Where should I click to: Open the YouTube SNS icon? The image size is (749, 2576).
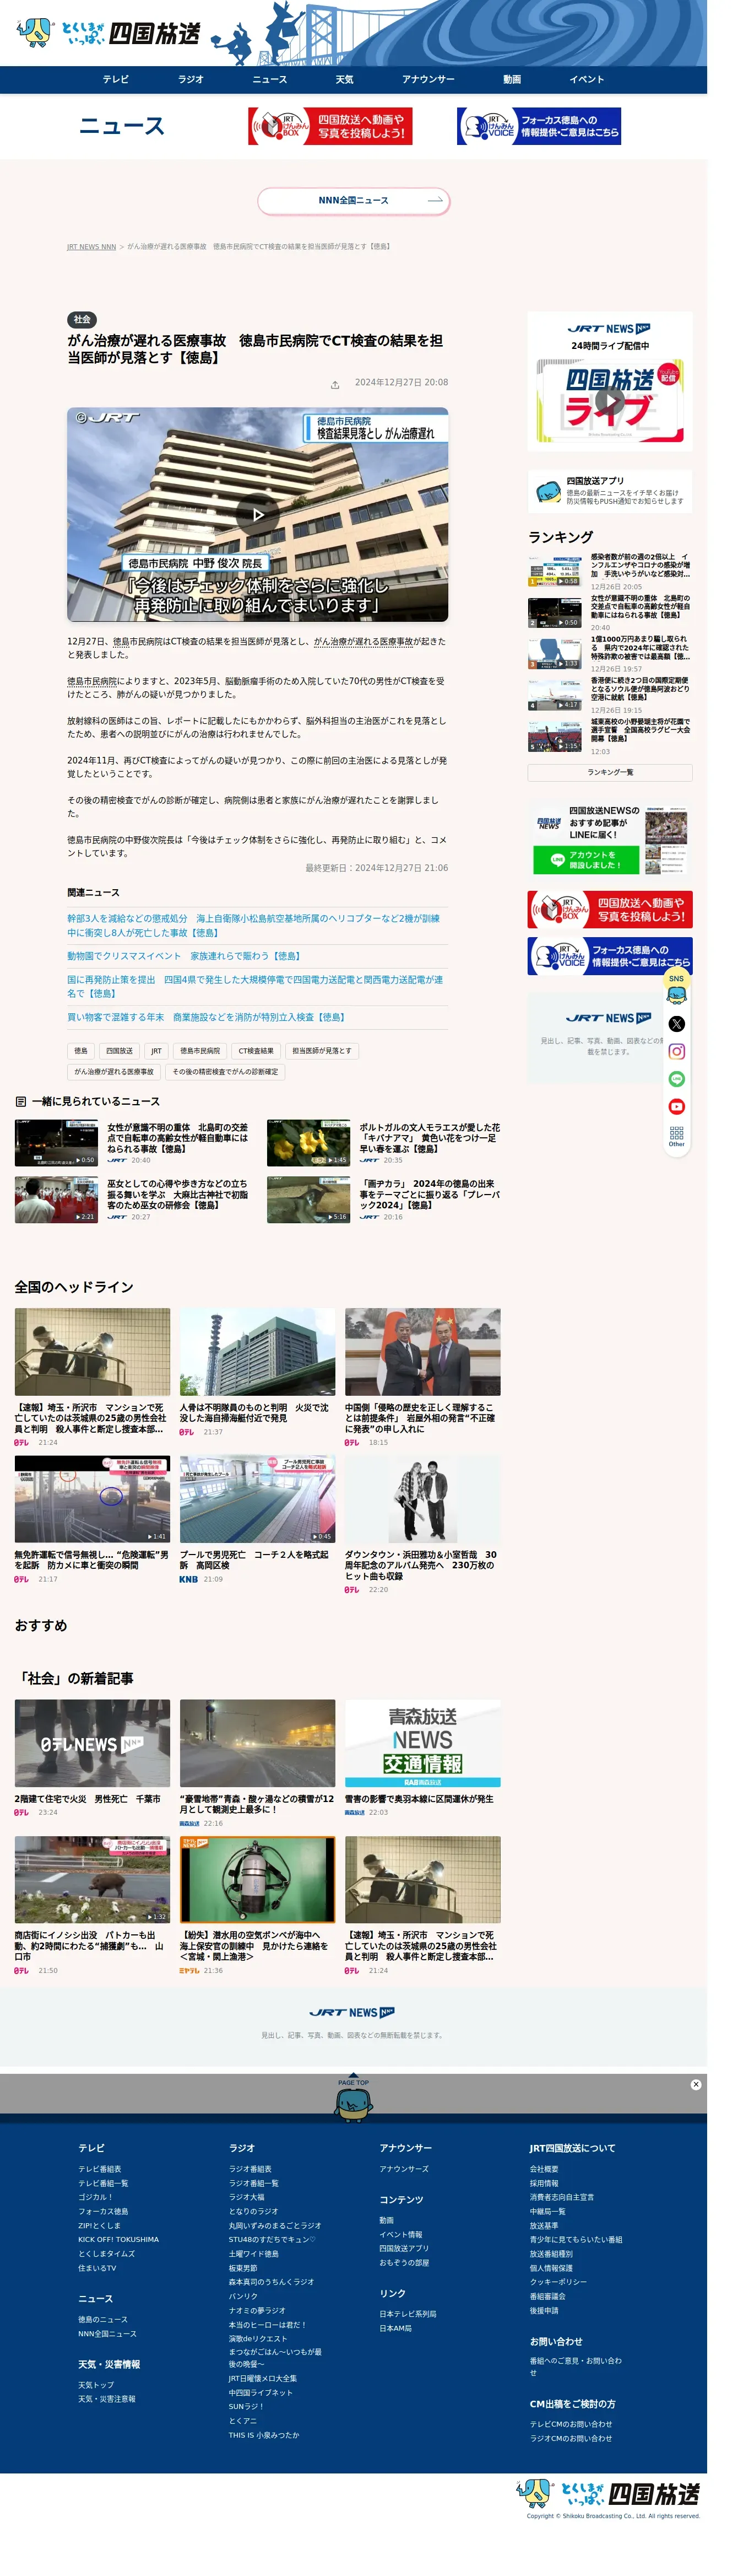click(x=676, y=1106)
